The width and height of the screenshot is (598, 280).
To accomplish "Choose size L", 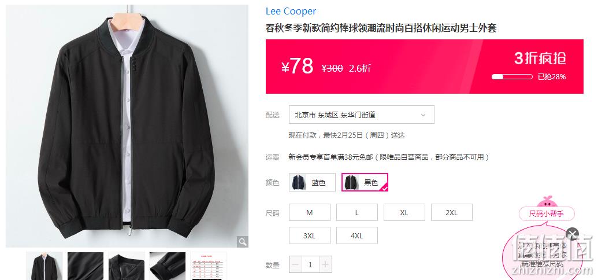I will click(x=356, y=212).
